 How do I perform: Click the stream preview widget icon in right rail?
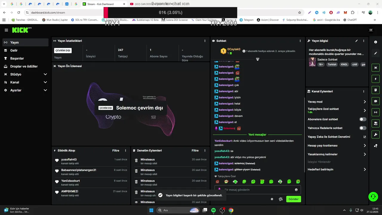pyautogui.click(x=375, y=68)
